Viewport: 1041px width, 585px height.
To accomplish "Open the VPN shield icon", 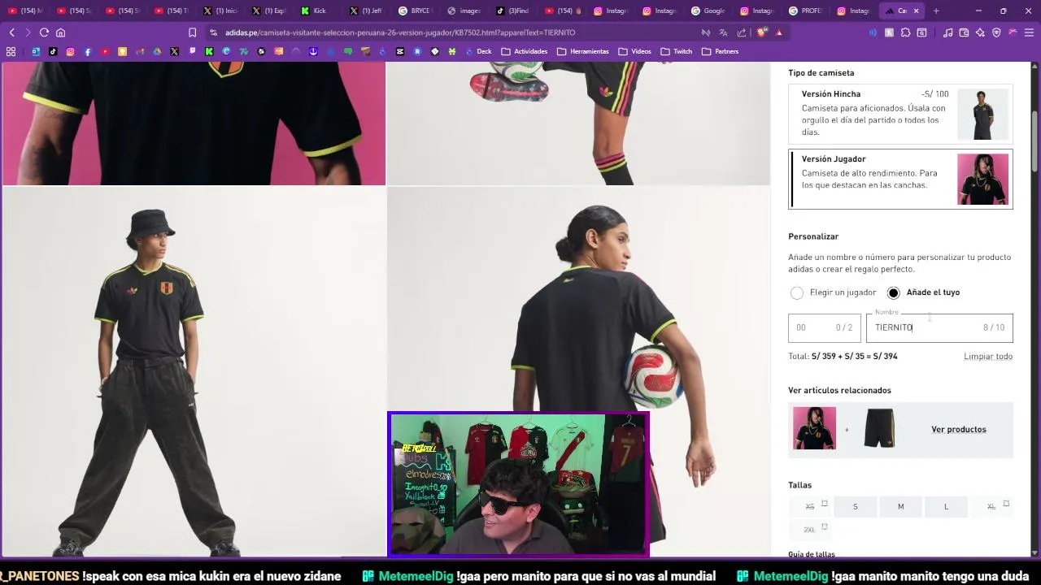I will [x=996, y=32].
